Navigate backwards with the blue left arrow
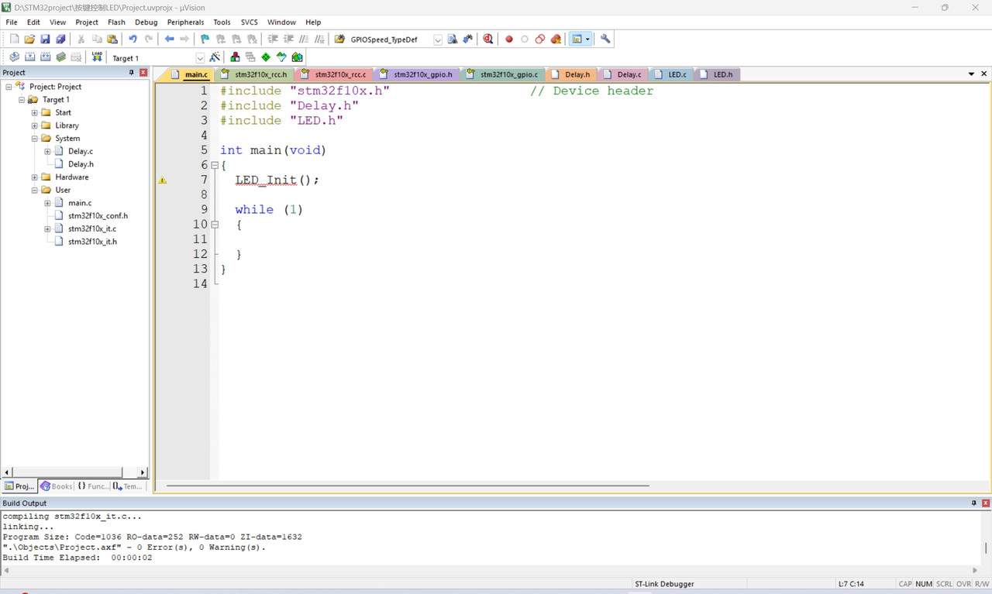This screenshot has height=594, width=992. pos(169,39)
